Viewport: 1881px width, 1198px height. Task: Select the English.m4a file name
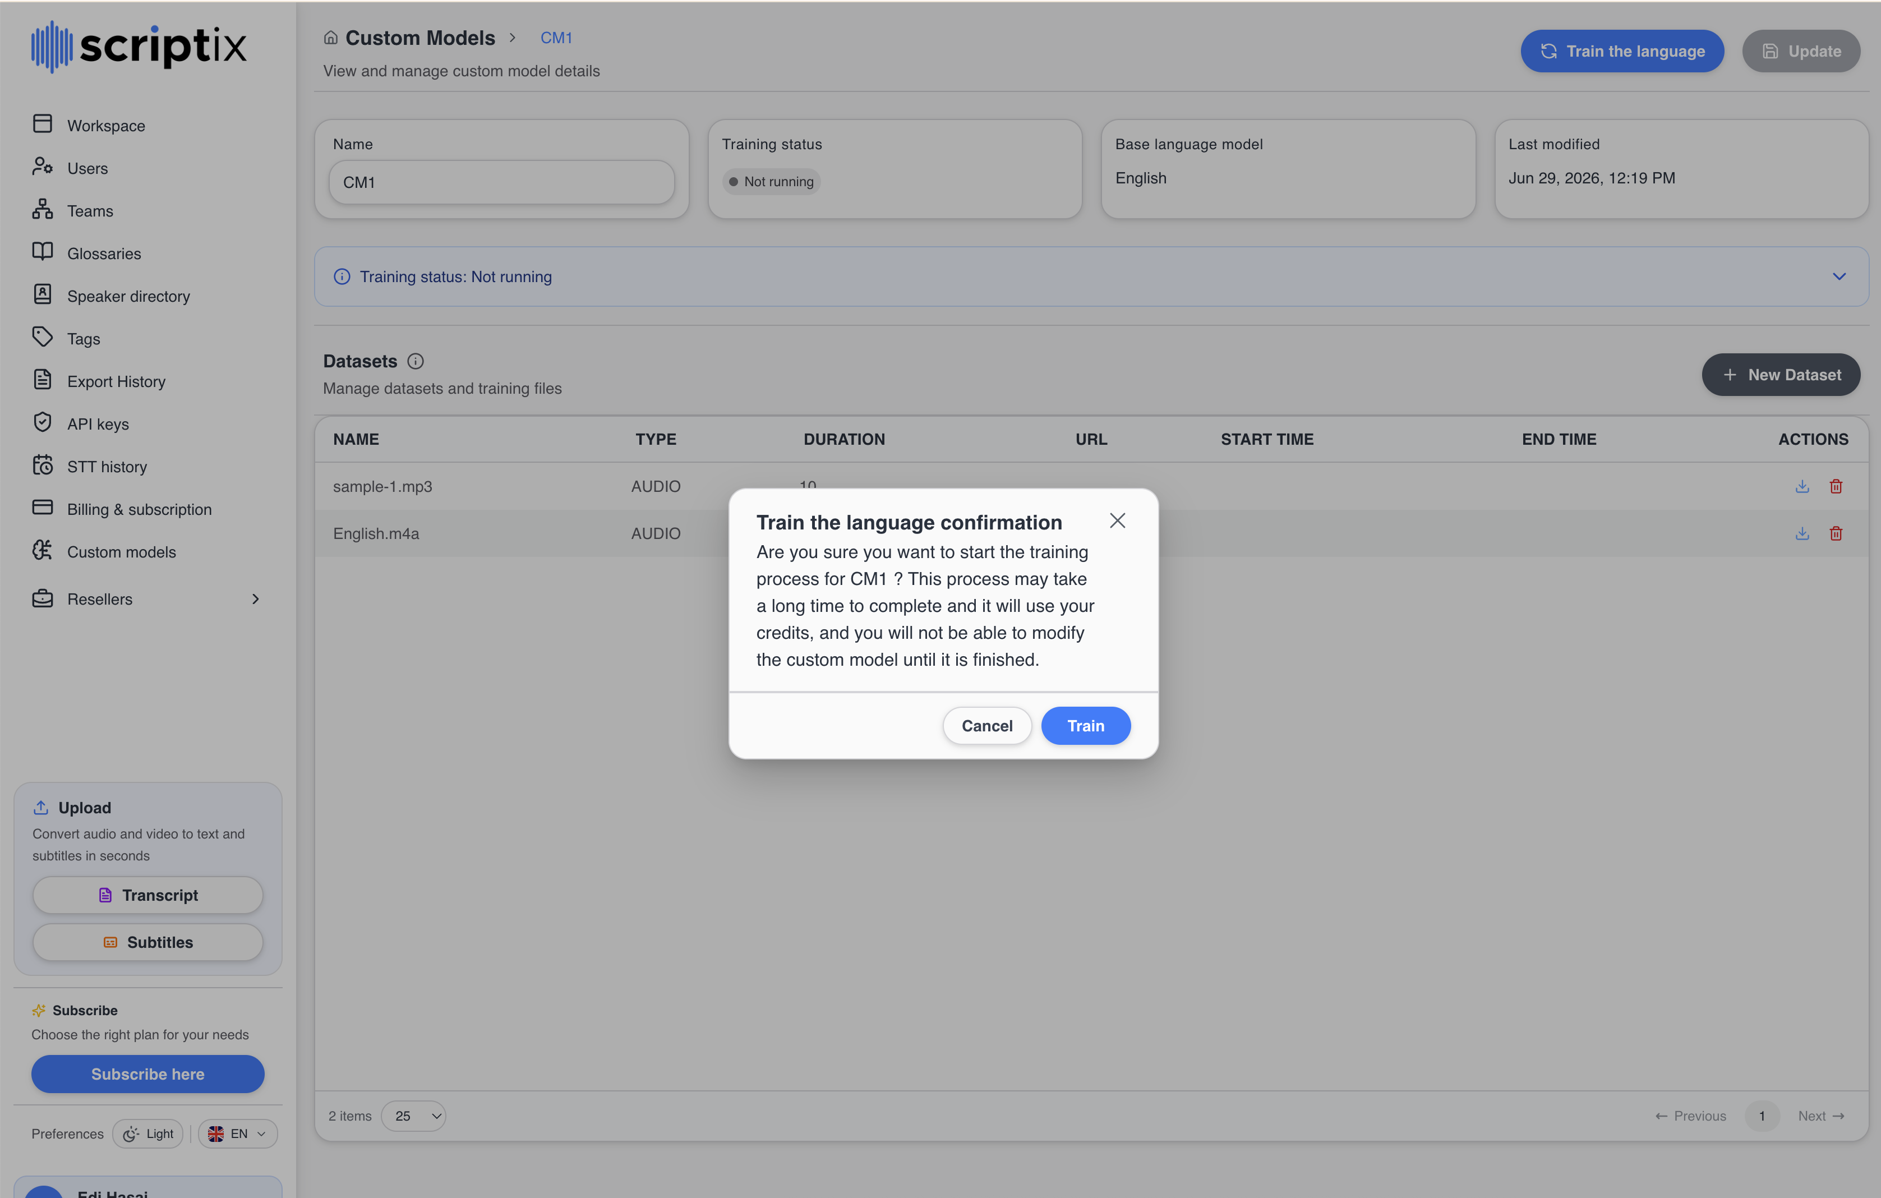pos(376,533)
